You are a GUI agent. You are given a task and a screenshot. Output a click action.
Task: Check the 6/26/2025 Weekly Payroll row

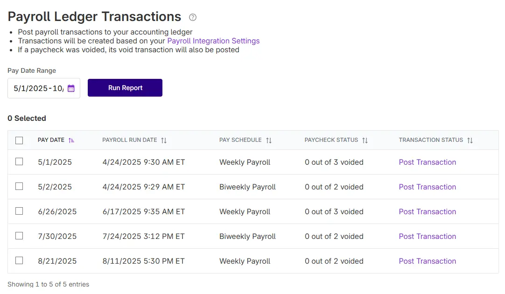(x=19, y=211)
